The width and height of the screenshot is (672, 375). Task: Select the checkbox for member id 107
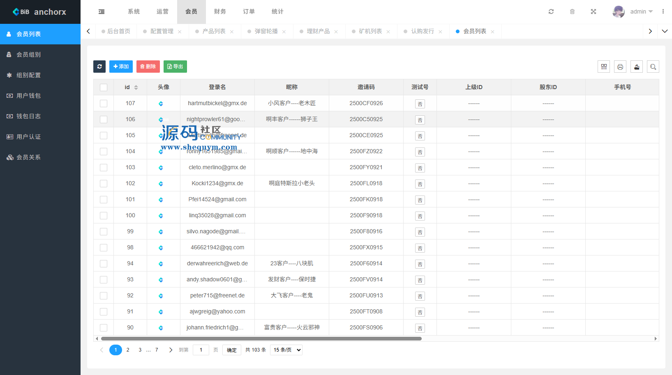click(x=104, y=104)
